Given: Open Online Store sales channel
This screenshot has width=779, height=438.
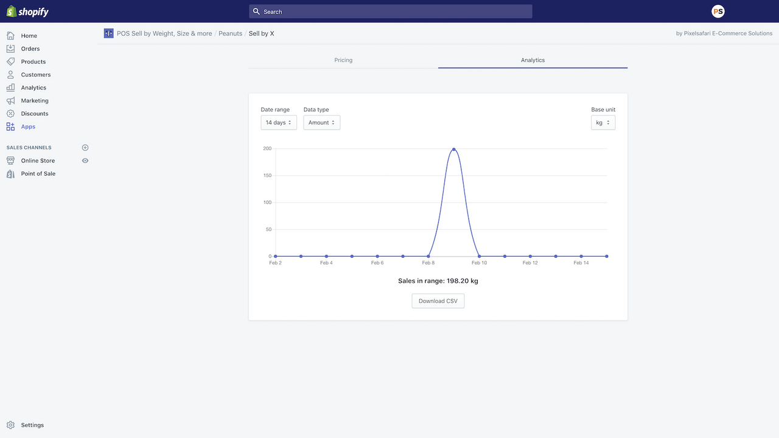Looking at the screenshot, I should click(x=38, y=161).
